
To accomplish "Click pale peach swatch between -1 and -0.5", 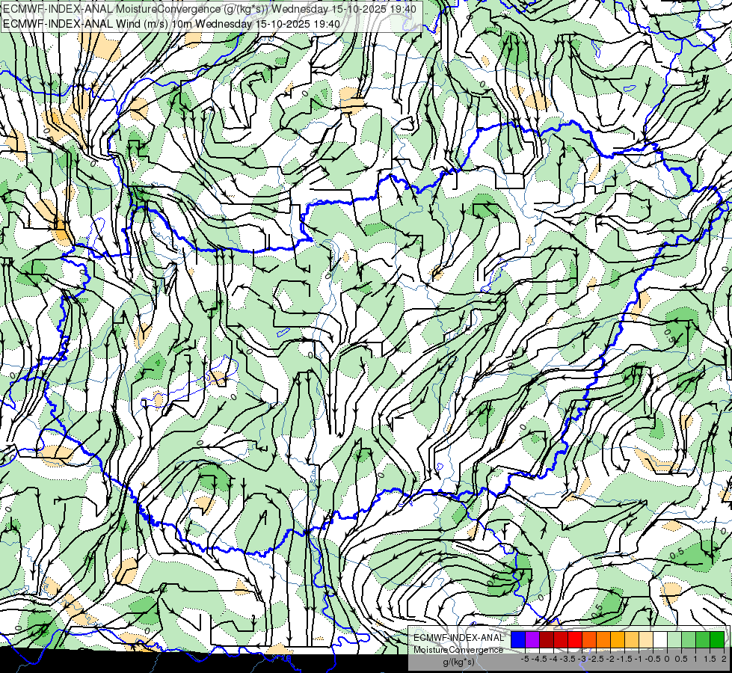I will click(646, 639).
